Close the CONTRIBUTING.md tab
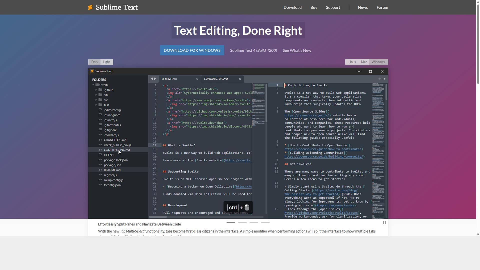480x270 pixels. tap(240, 79)
